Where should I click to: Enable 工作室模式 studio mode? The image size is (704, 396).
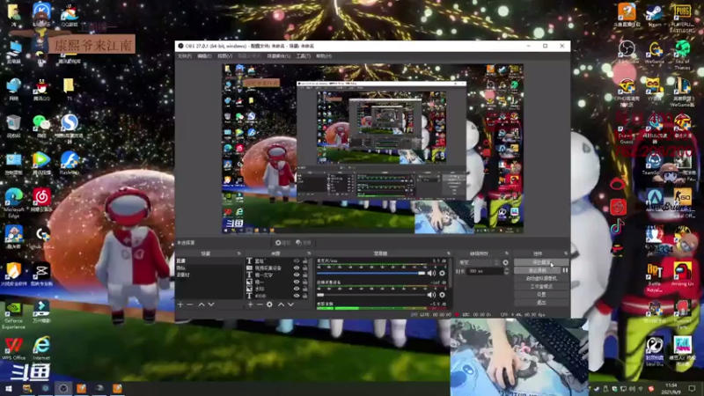click(541, 287)
